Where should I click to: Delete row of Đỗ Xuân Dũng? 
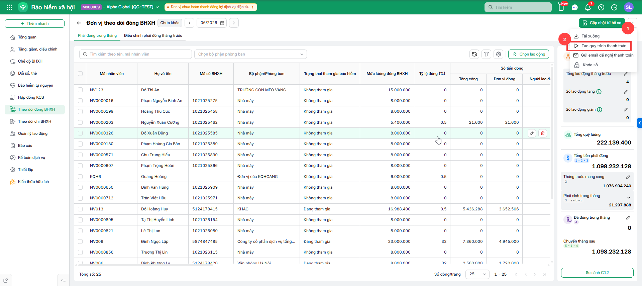point(543,133)
